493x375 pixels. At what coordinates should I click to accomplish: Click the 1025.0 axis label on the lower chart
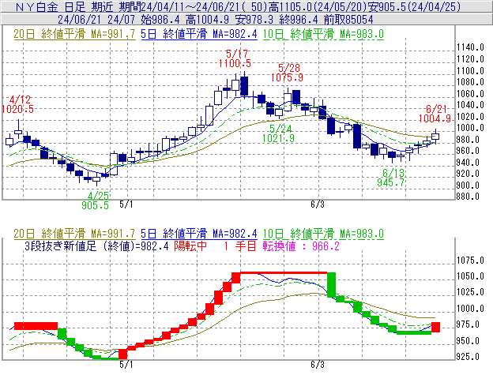tap(470, 292)
